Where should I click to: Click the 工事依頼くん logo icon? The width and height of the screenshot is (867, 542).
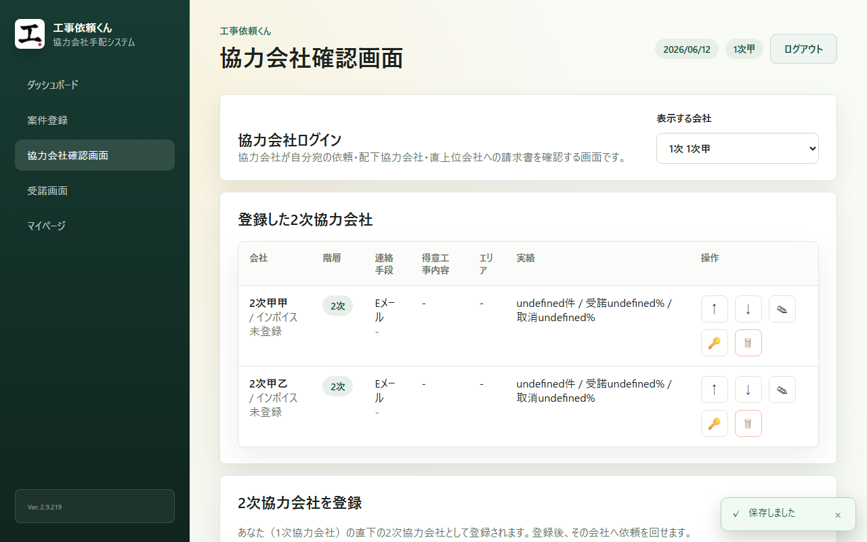click(30, 34)
